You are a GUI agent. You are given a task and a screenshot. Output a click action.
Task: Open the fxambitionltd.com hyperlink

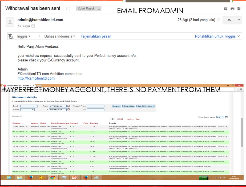coord(36,78)
